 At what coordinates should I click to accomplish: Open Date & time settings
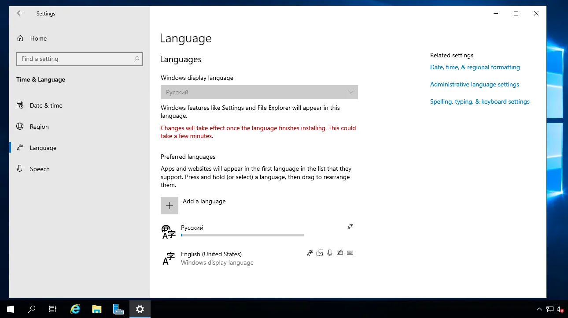(x=46, y=106)
